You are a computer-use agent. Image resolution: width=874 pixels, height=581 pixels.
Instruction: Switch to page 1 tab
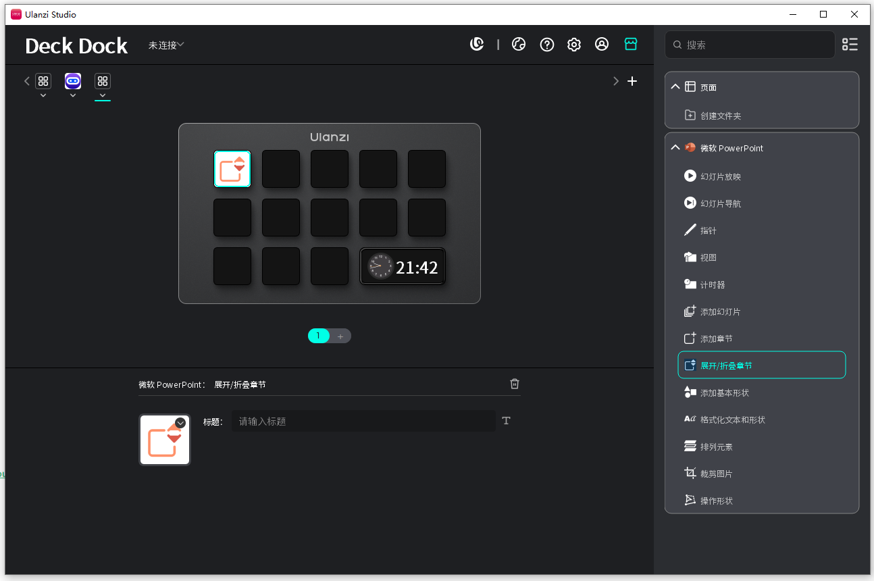click(x=318, y=336)
